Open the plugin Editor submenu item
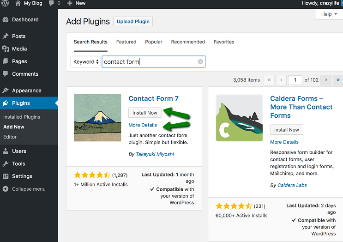The height and width of the screenshot is (242, 343). coord(10,137)
